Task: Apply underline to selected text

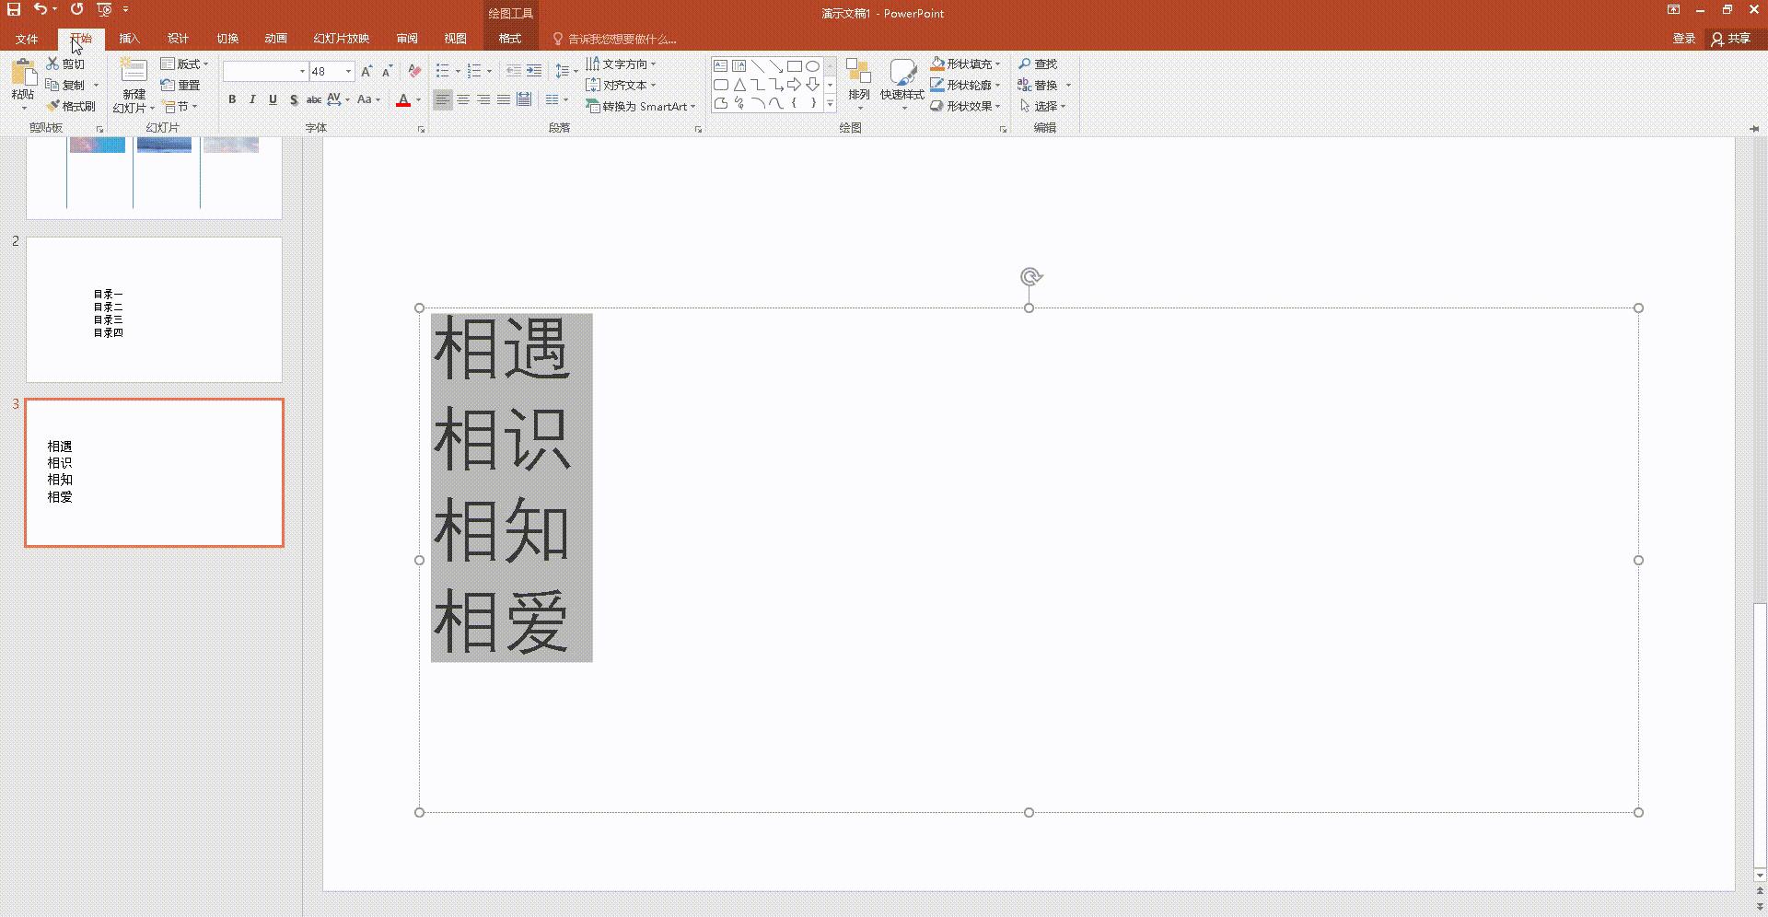Action: point(273,99)
